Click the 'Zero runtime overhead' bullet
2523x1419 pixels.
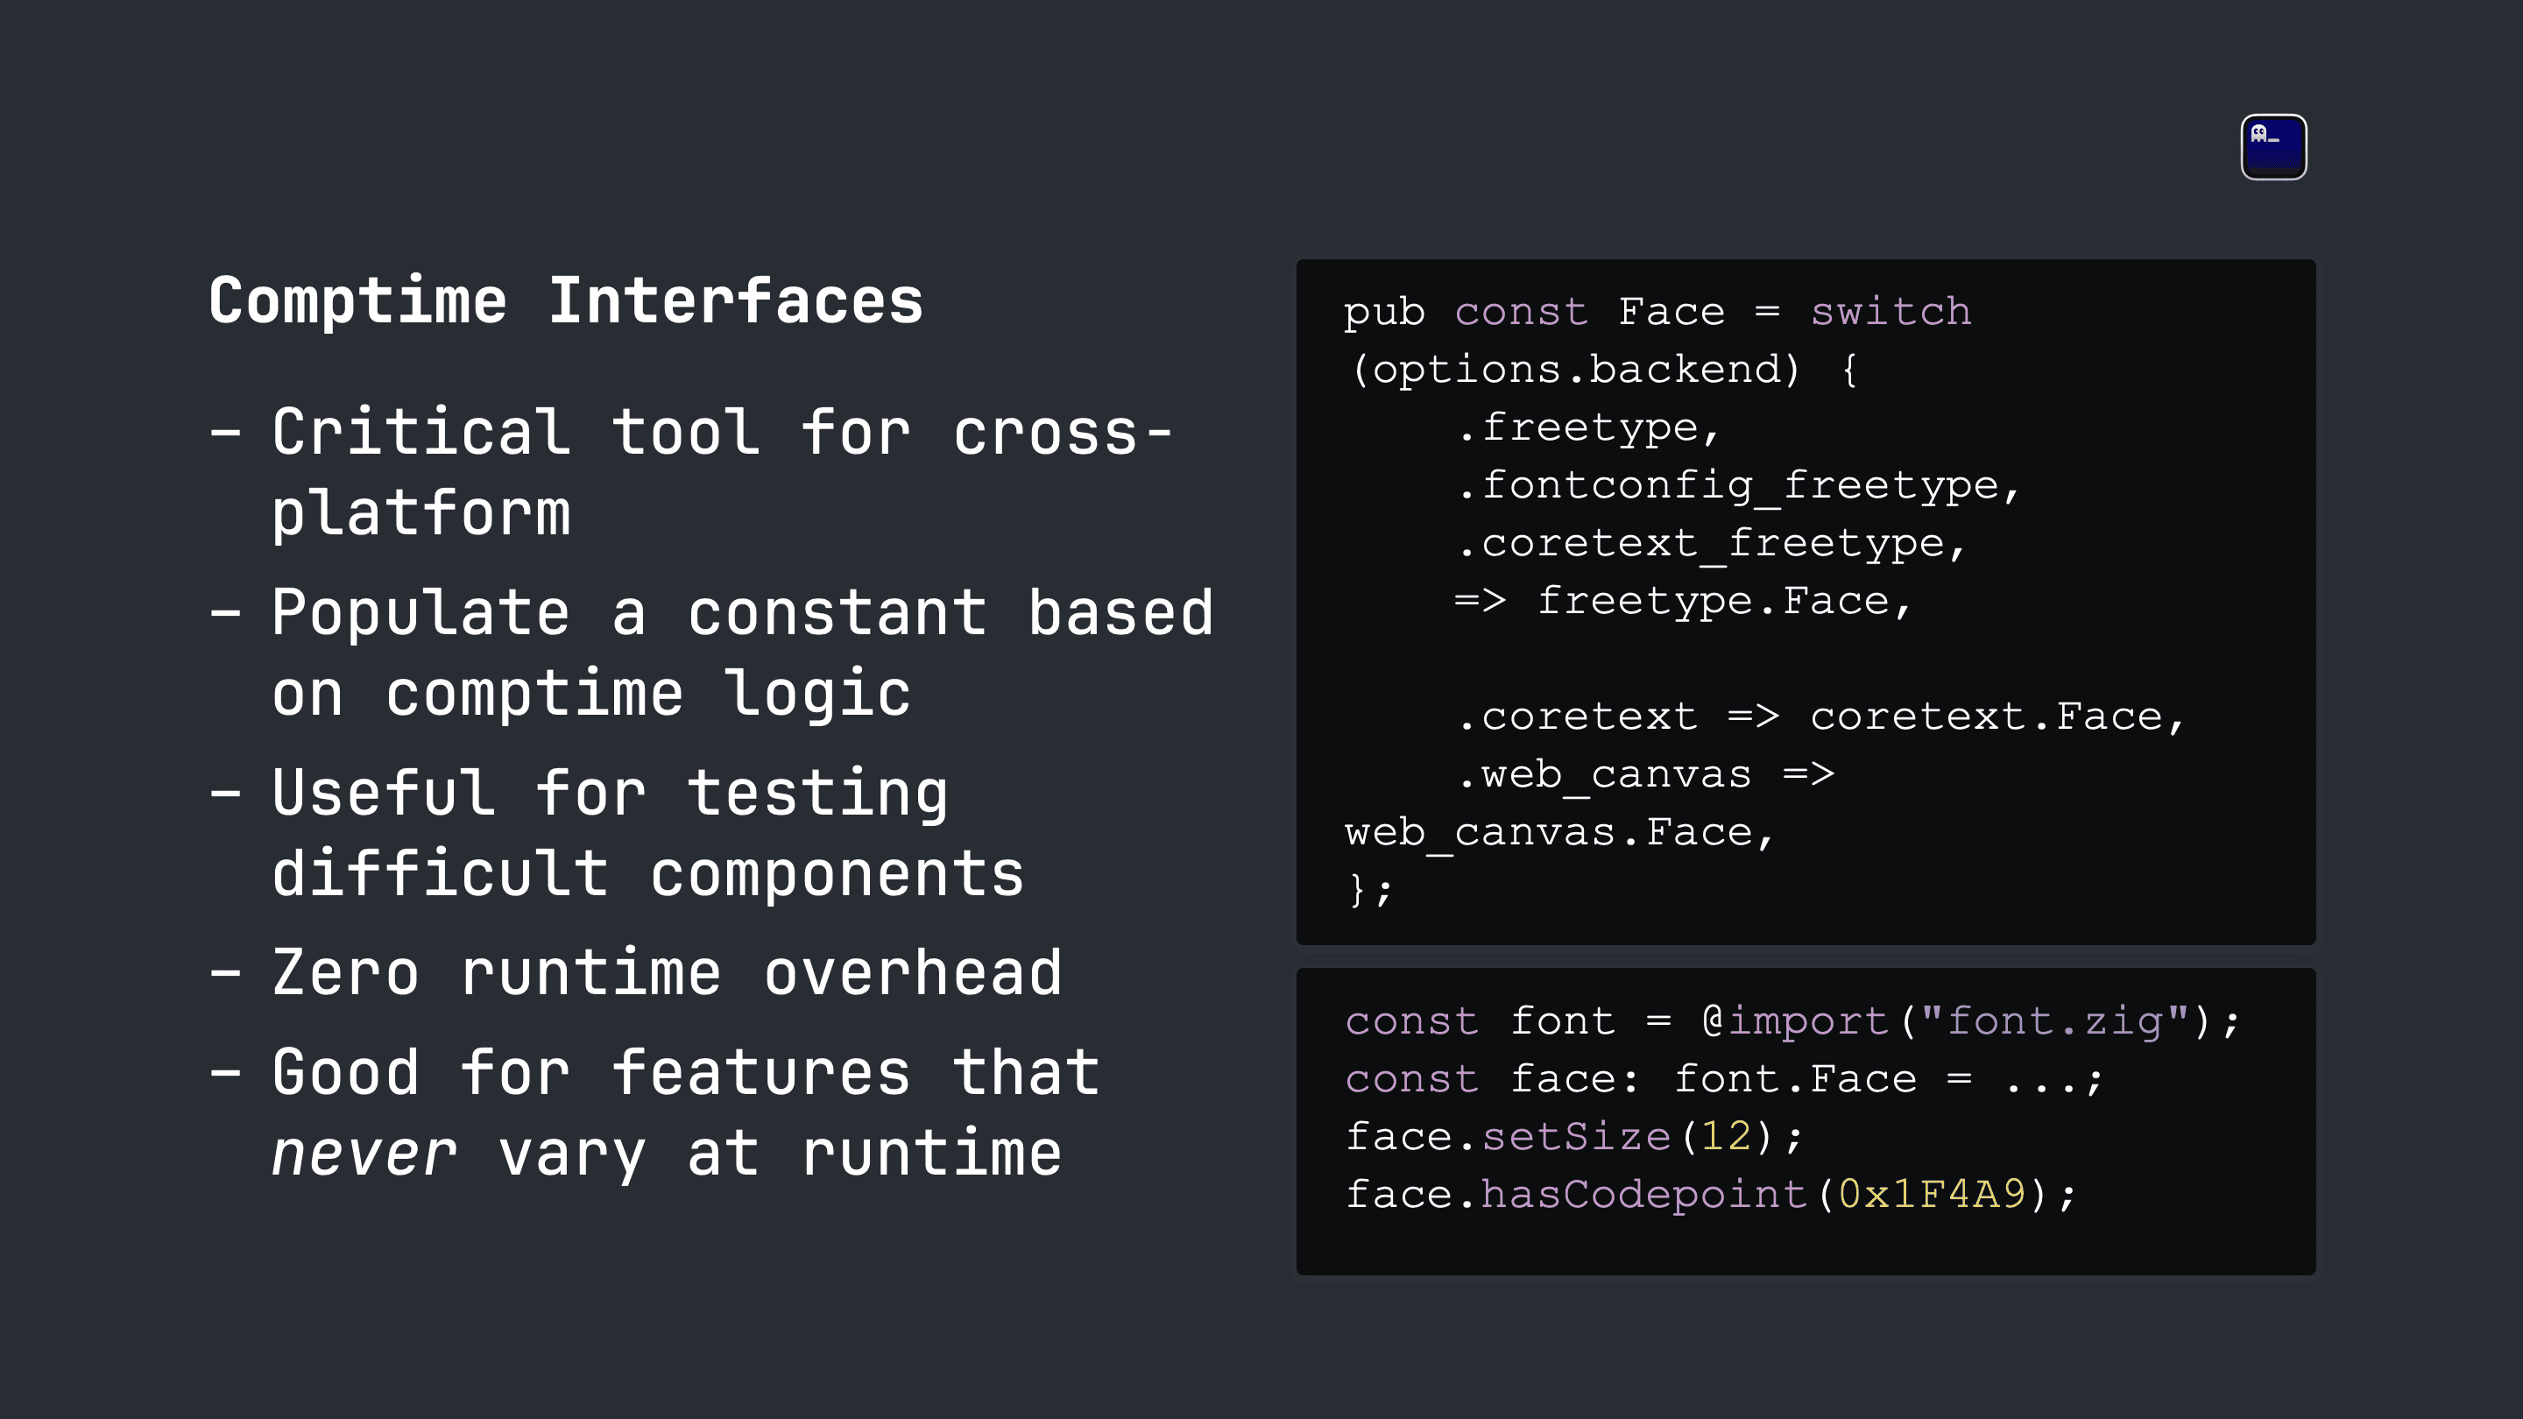667,973
